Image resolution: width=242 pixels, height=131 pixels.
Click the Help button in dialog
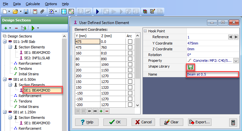(x=87, y=122)
